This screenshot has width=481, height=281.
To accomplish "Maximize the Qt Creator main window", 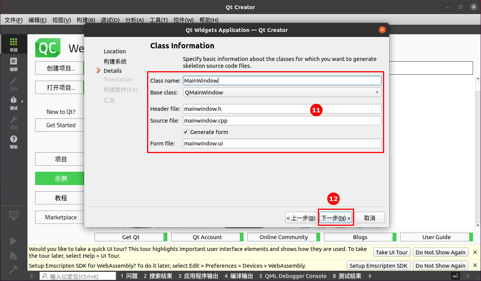I will (461, 7).
